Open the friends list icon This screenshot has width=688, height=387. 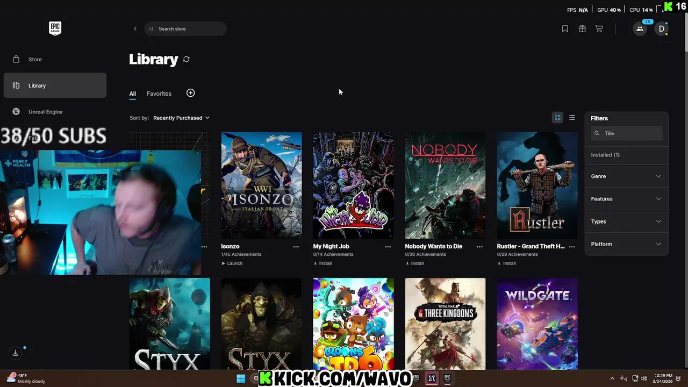coord(640,28)
